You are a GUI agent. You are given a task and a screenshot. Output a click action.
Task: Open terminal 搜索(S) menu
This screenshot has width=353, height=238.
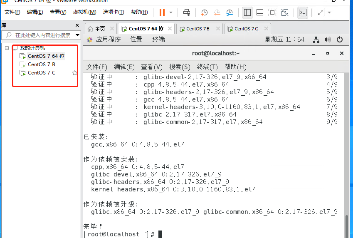coord(180,67)
